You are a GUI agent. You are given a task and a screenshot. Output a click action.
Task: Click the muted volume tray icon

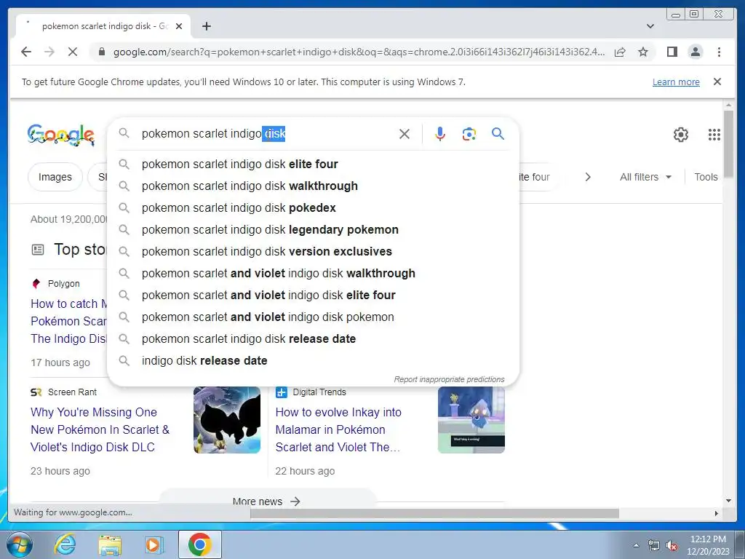point(672,546)
